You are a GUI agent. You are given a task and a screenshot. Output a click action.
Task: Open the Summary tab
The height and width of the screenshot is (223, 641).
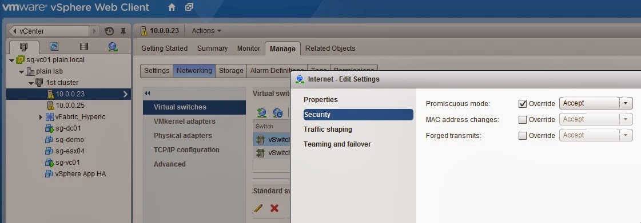[212, 48]
